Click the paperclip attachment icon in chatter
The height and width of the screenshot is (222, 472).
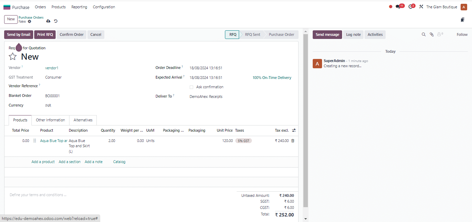pos(432,34)
